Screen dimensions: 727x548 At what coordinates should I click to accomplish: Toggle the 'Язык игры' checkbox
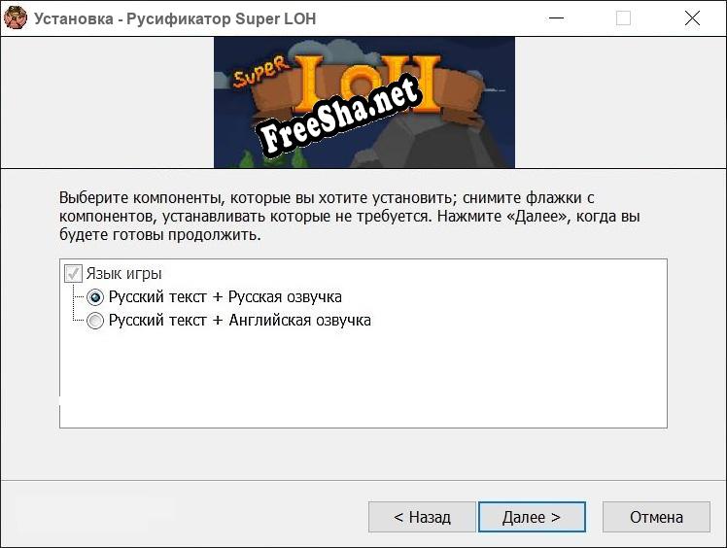point(73,274)
